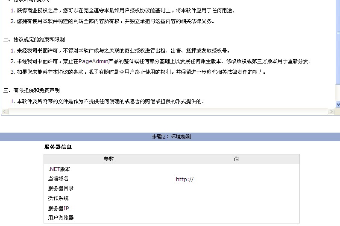Select the 服务器IP parameter label
The height and width of the screenshot is (226, 340).
point(59,208)
